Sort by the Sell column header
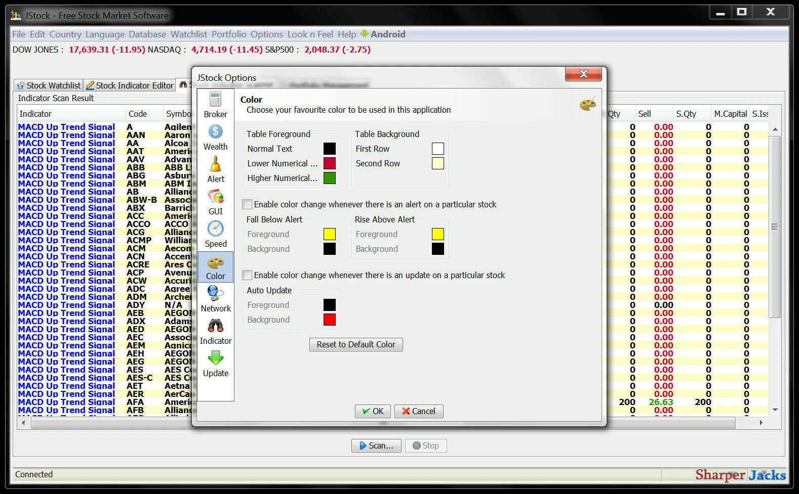 click(654, 114)
